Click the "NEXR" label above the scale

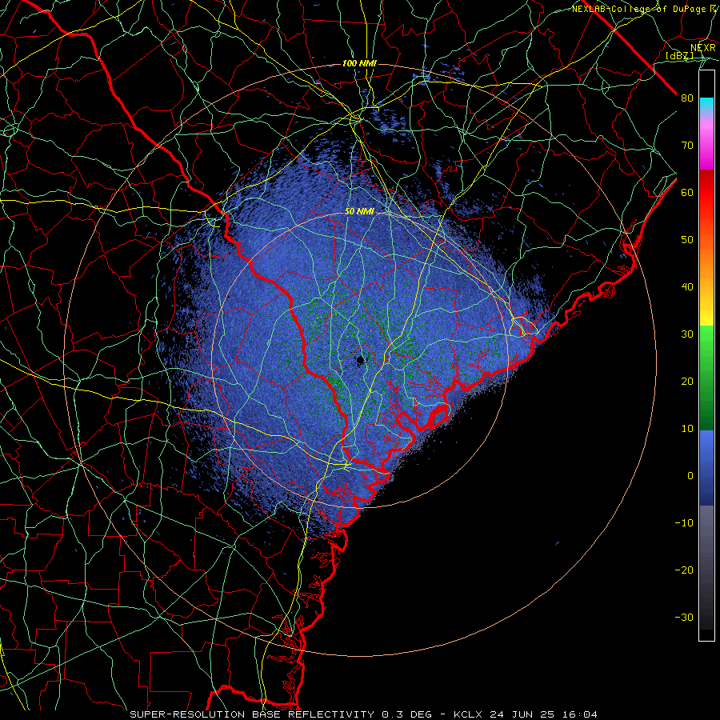click(702, 48)
